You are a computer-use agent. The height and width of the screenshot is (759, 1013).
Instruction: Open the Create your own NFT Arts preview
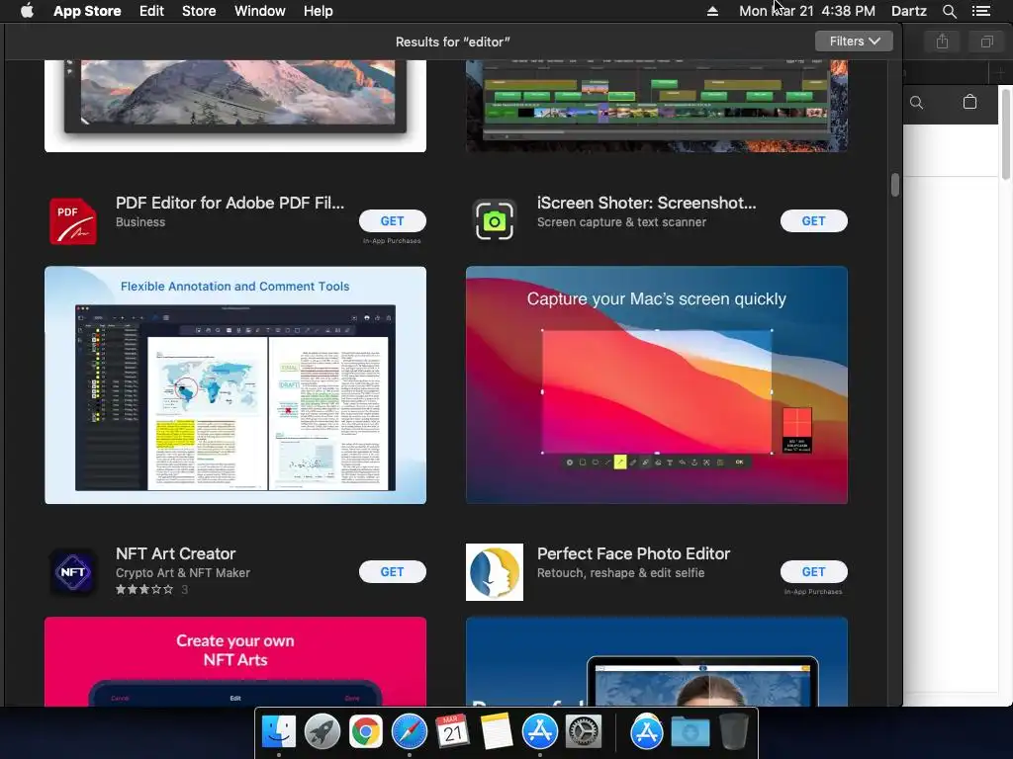pyautogui.click(x=235, y=661)
